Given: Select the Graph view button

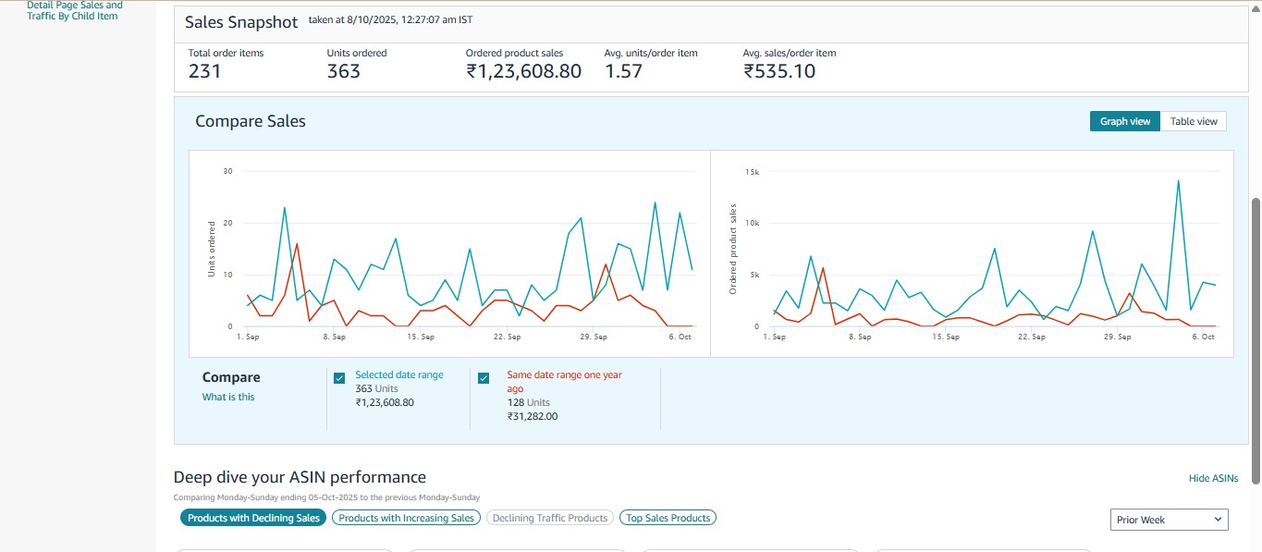Looking at the screenshot, I should pos(1124,121).
